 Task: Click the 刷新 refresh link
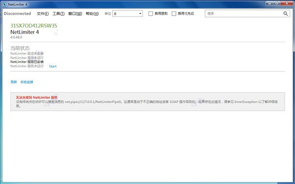14,82
